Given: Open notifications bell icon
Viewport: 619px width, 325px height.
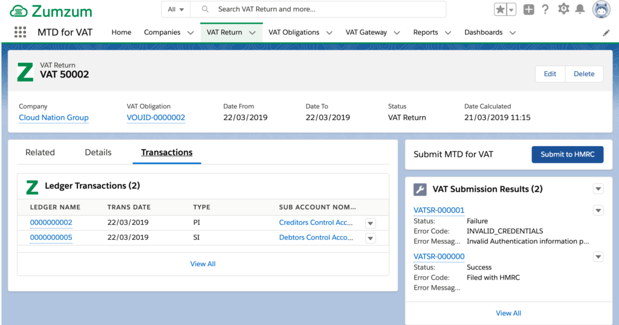Looking at the screenshot, I should tap(580, 9).
